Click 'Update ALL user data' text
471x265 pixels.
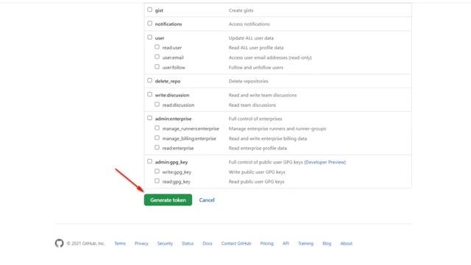click(251, 38)
